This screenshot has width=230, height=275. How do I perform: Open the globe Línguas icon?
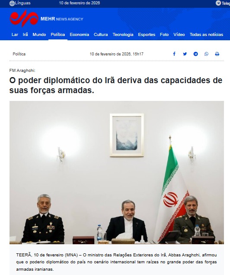click(x=12, y=3)
